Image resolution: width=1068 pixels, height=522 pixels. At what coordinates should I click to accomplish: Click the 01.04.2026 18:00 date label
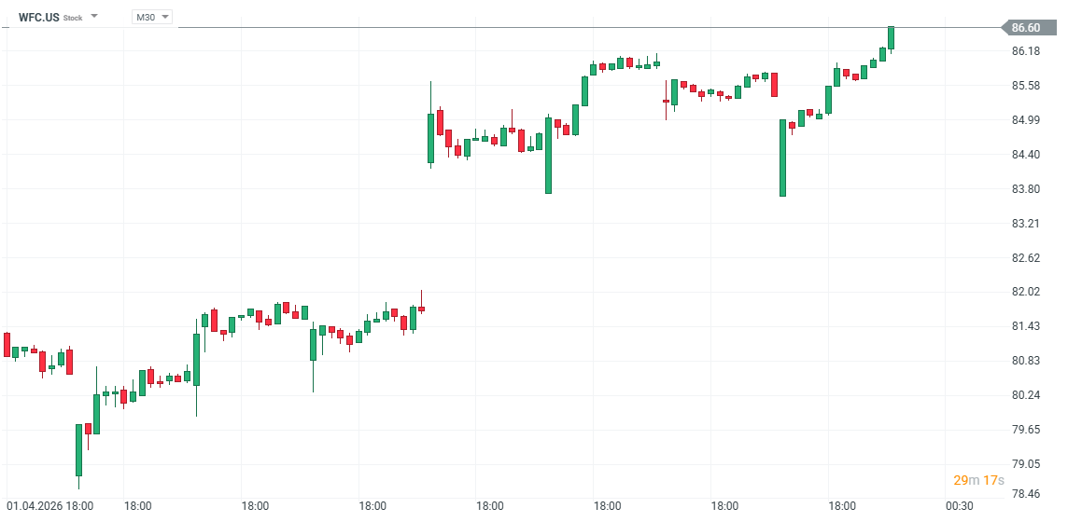50,506
